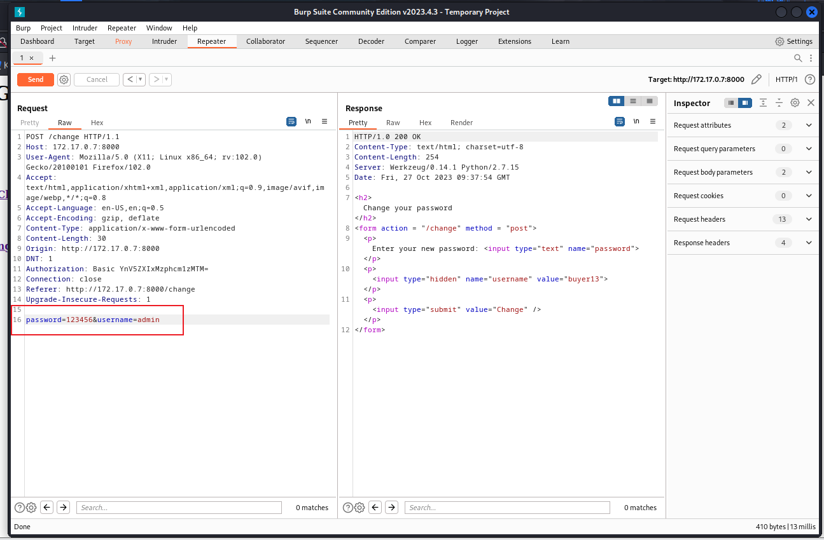Switch to the Dashboard tab
This screenshot has width=824, height=540.
pos(38,41)
